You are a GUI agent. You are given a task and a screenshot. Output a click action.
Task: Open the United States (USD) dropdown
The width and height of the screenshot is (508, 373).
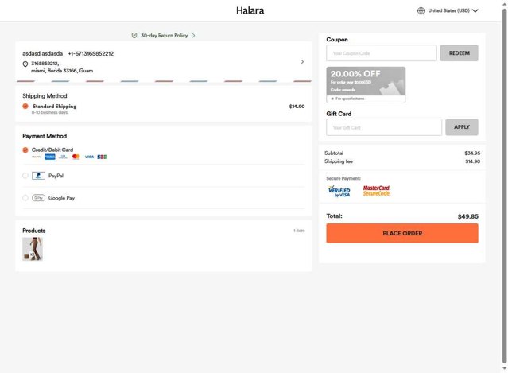coord(452,10)
